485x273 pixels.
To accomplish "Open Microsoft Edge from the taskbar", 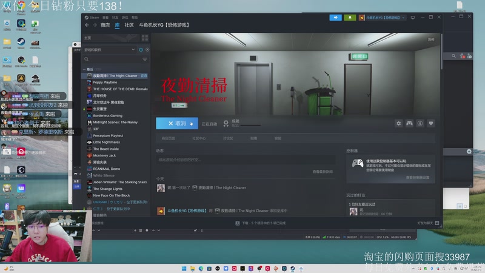I will coord(201,268).
